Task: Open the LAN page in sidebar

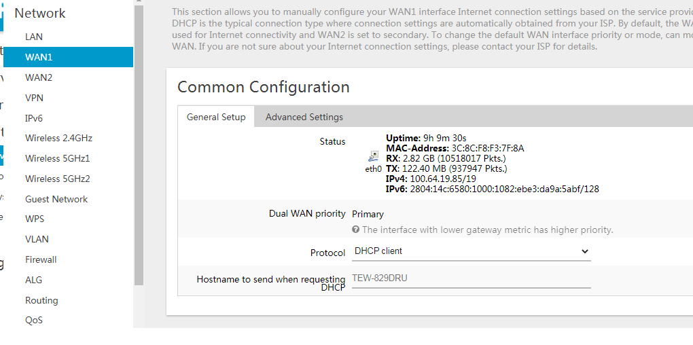Action: [x=34, y=37]
